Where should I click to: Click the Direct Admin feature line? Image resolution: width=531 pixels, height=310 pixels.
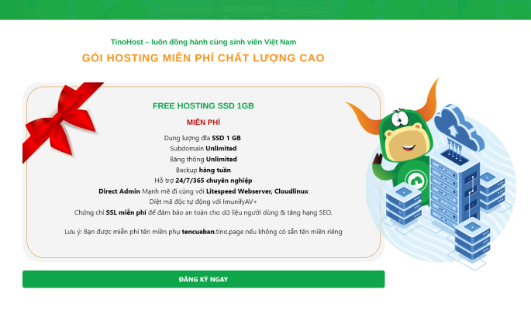click(x=203, y=191)
